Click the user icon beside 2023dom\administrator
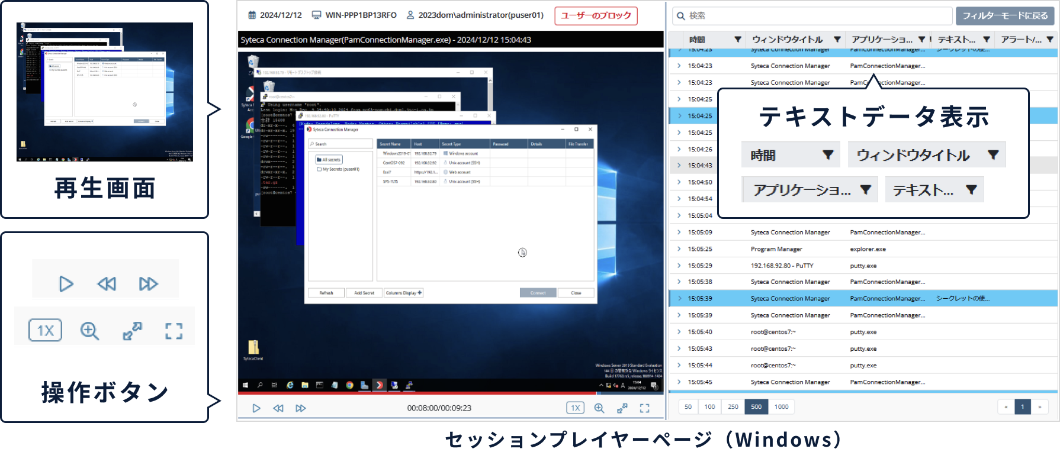 coord(410,15)
